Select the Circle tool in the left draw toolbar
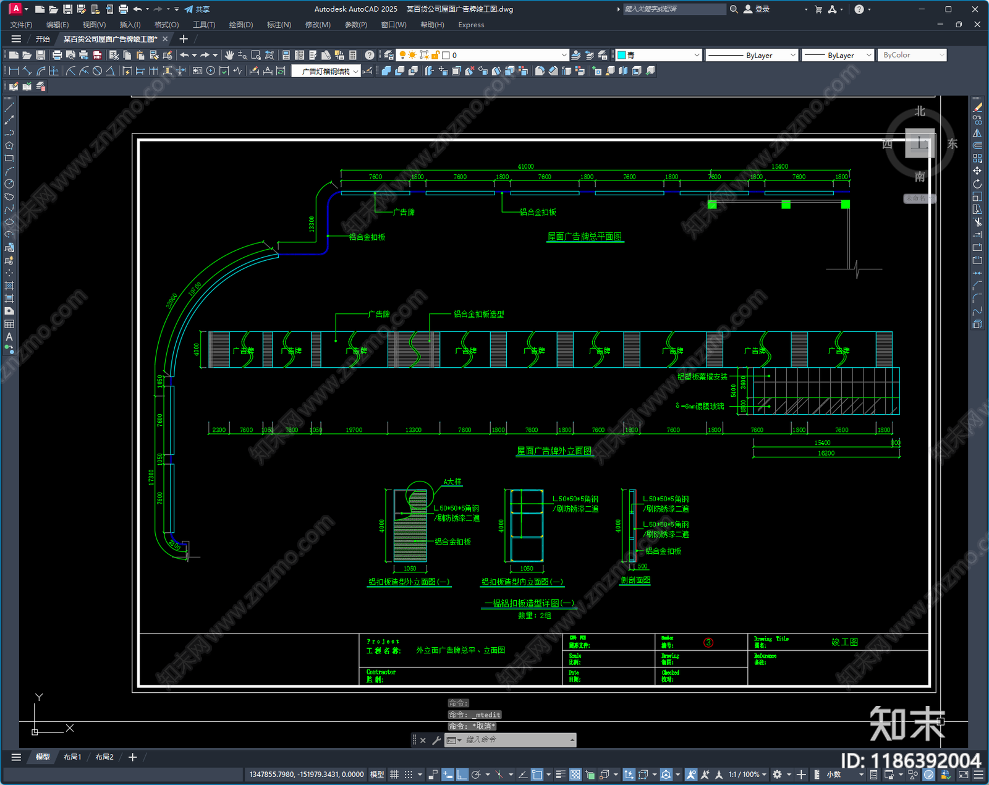989x785 pixels. [x=9, y=184]
